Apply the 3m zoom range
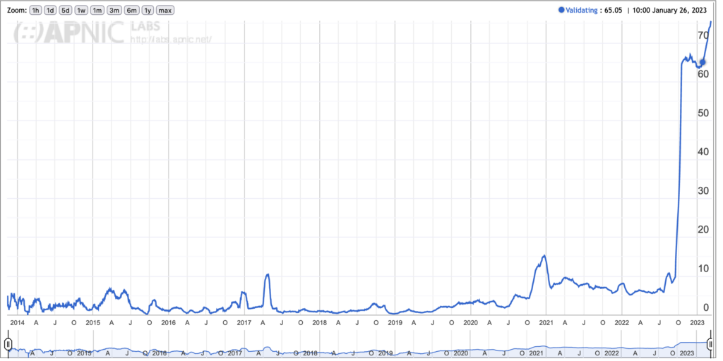The height and width of the screenshot is (361, 723). (114, 11)
